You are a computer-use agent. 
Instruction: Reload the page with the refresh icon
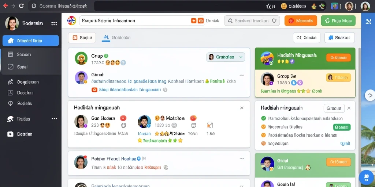click(21, 6)
